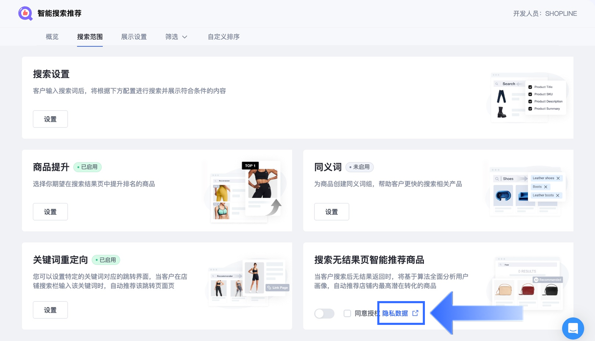Switch to the 概览 tab

click(52, 37)
